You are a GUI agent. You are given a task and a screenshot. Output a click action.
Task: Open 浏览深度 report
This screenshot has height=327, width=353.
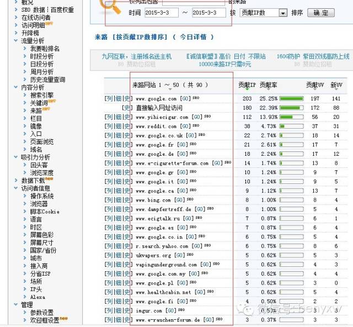point(42,173)
